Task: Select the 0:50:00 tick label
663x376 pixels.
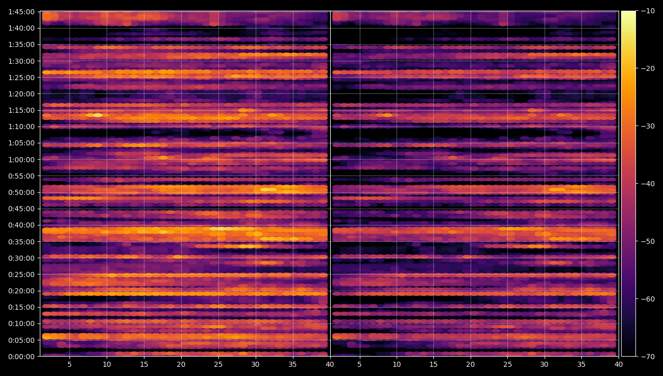Action: [x=21, y=192]
